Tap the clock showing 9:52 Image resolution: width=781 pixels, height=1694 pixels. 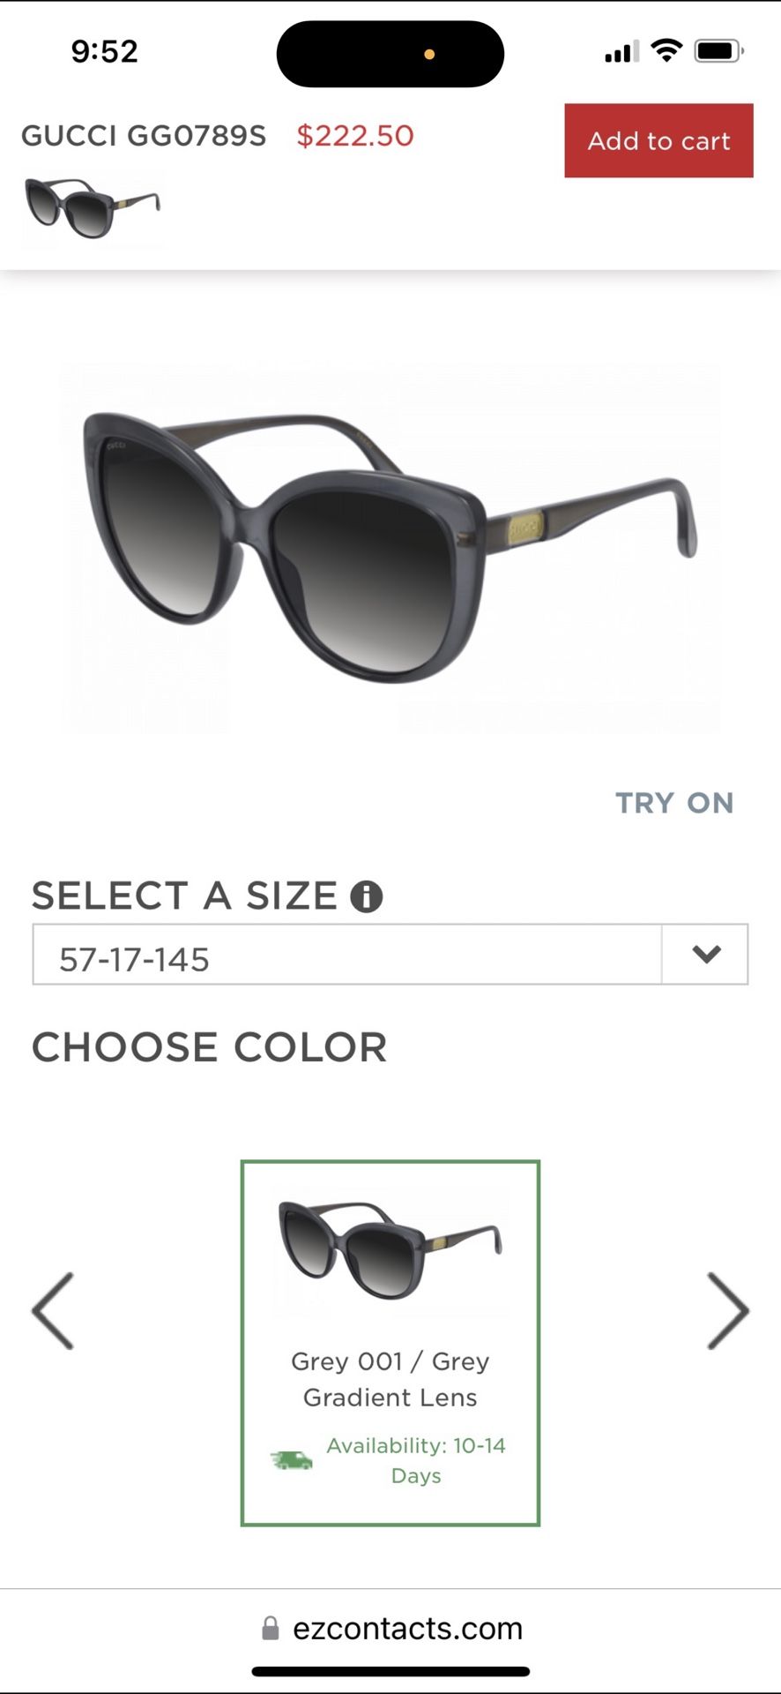(103, 51)
